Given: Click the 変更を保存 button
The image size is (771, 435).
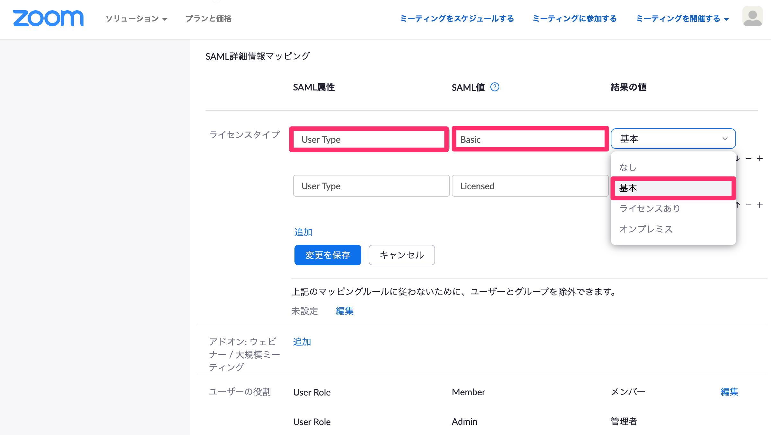Looking at the screenshot, I should click(x=328, y=255).
